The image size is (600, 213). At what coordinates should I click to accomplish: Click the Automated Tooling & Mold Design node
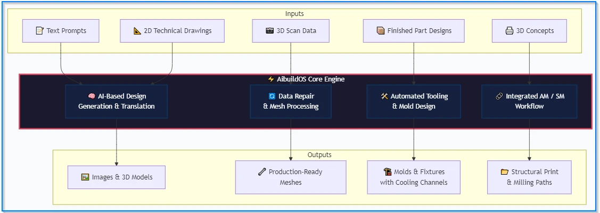point(414,101)
